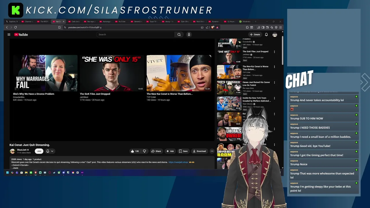Click the Share button under the video

tap(156, 151)
